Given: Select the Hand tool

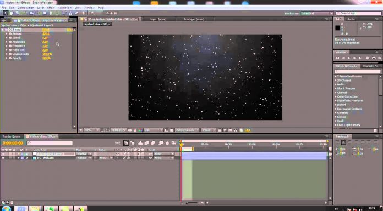Looking at the screenshot, I should [12, 13].
